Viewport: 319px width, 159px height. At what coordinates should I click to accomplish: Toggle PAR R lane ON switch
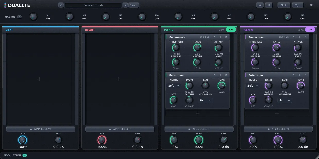coord(310,30)
